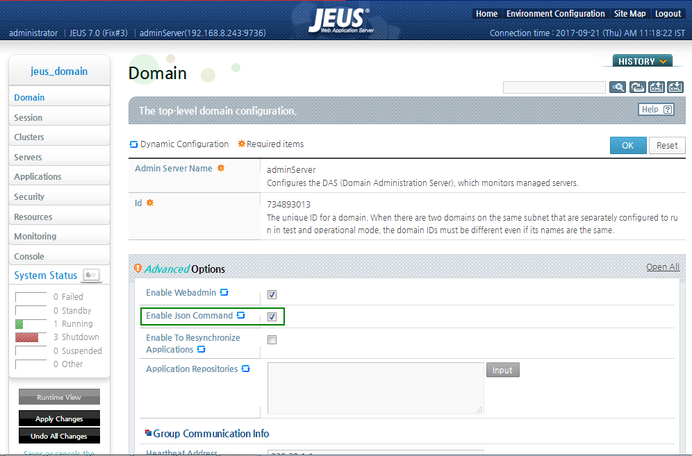Viewport: 692px width, 456px height.
Task: Click the '0 Other' status text
Action: click(x=68, y=364)
